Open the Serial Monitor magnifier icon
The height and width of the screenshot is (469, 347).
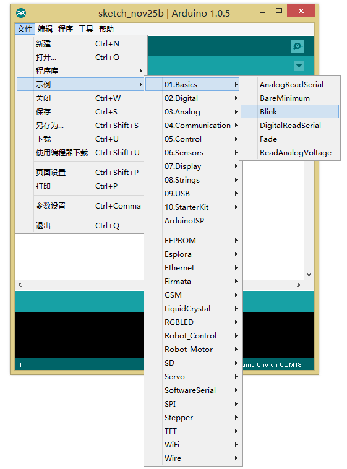tap(298, 46)
